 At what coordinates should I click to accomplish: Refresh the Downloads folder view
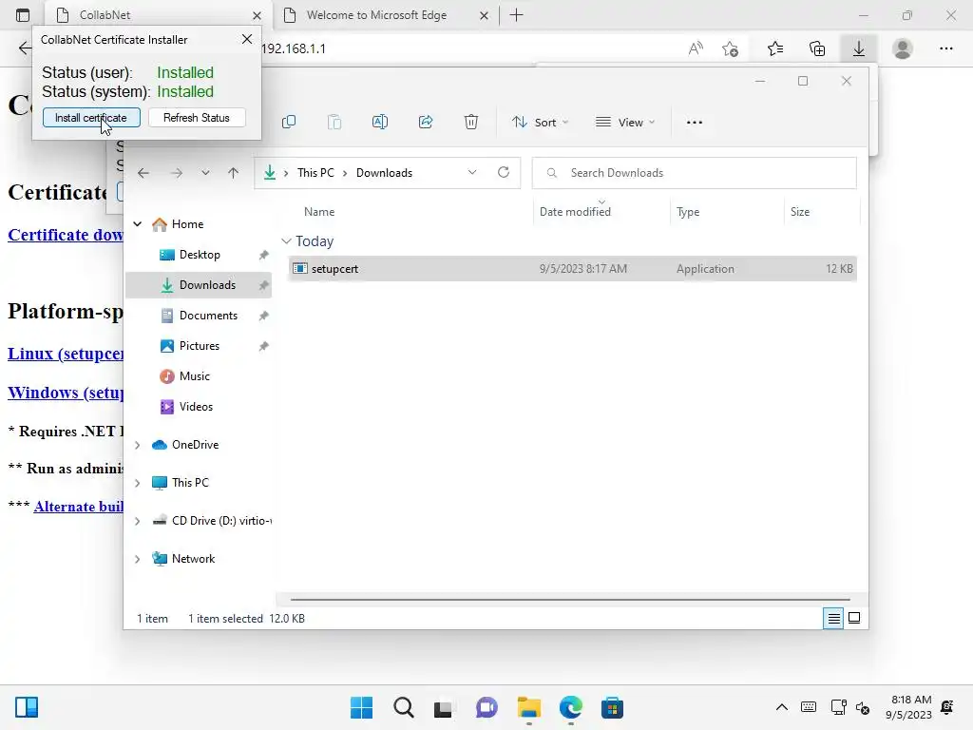tap(504, 173)
